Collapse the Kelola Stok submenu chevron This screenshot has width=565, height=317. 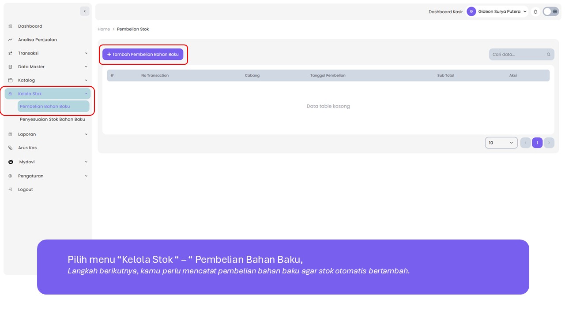tap(86, 94)
